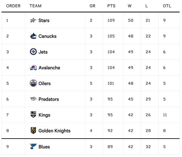Click the Canucks team logo

tap(33, 36)
